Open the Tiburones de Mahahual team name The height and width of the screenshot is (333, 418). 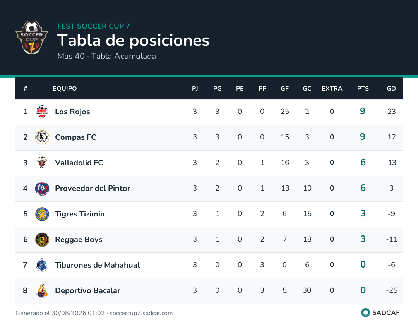pyautogui.click(x=97, y=265)
